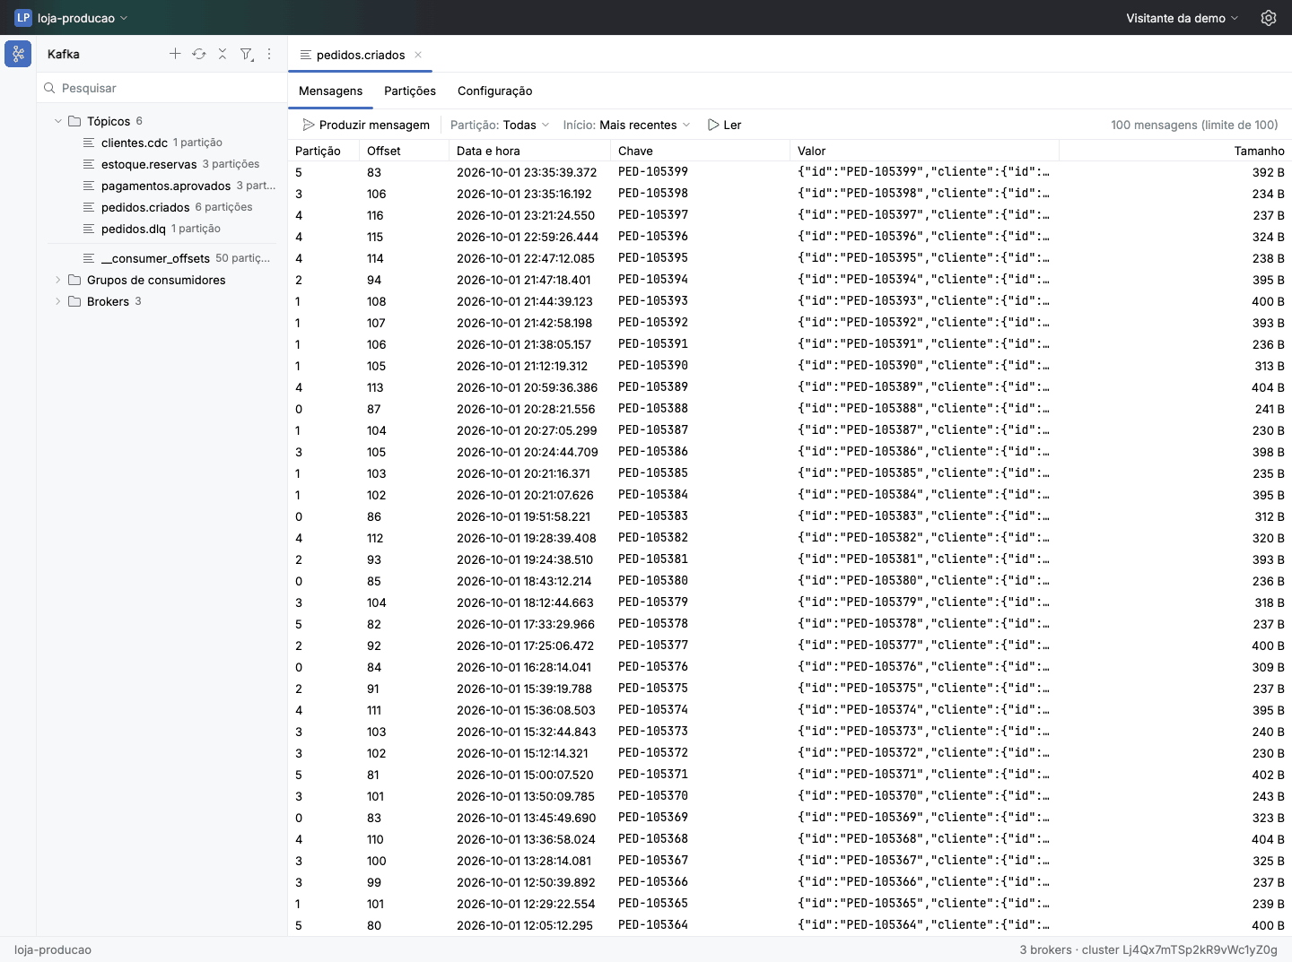Click the Ler button
This screenshot has height=962, width=1292.
click(x=725, y=125)
